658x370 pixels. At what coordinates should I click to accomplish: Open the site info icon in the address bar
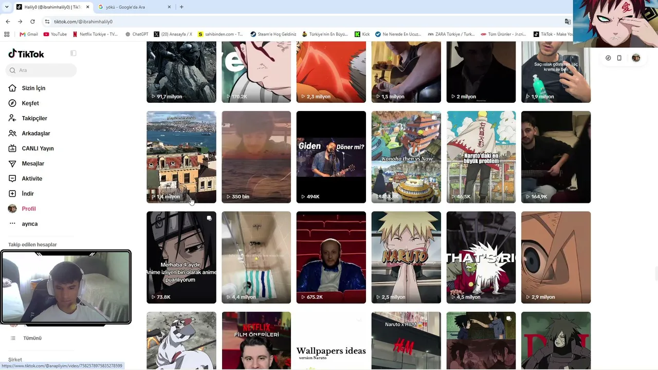coord(47,22)
